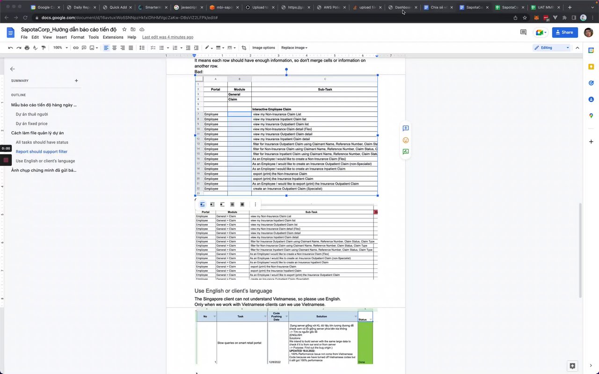The height and width of the screenshot is (374, 599).
Task: Undo the last edit in toolbar
Action: 11,48
